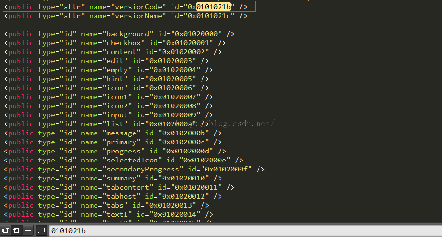This screenshot has height=237, width=442.
Task: Click the id value 0x01020001
Action: pos(188,43)
